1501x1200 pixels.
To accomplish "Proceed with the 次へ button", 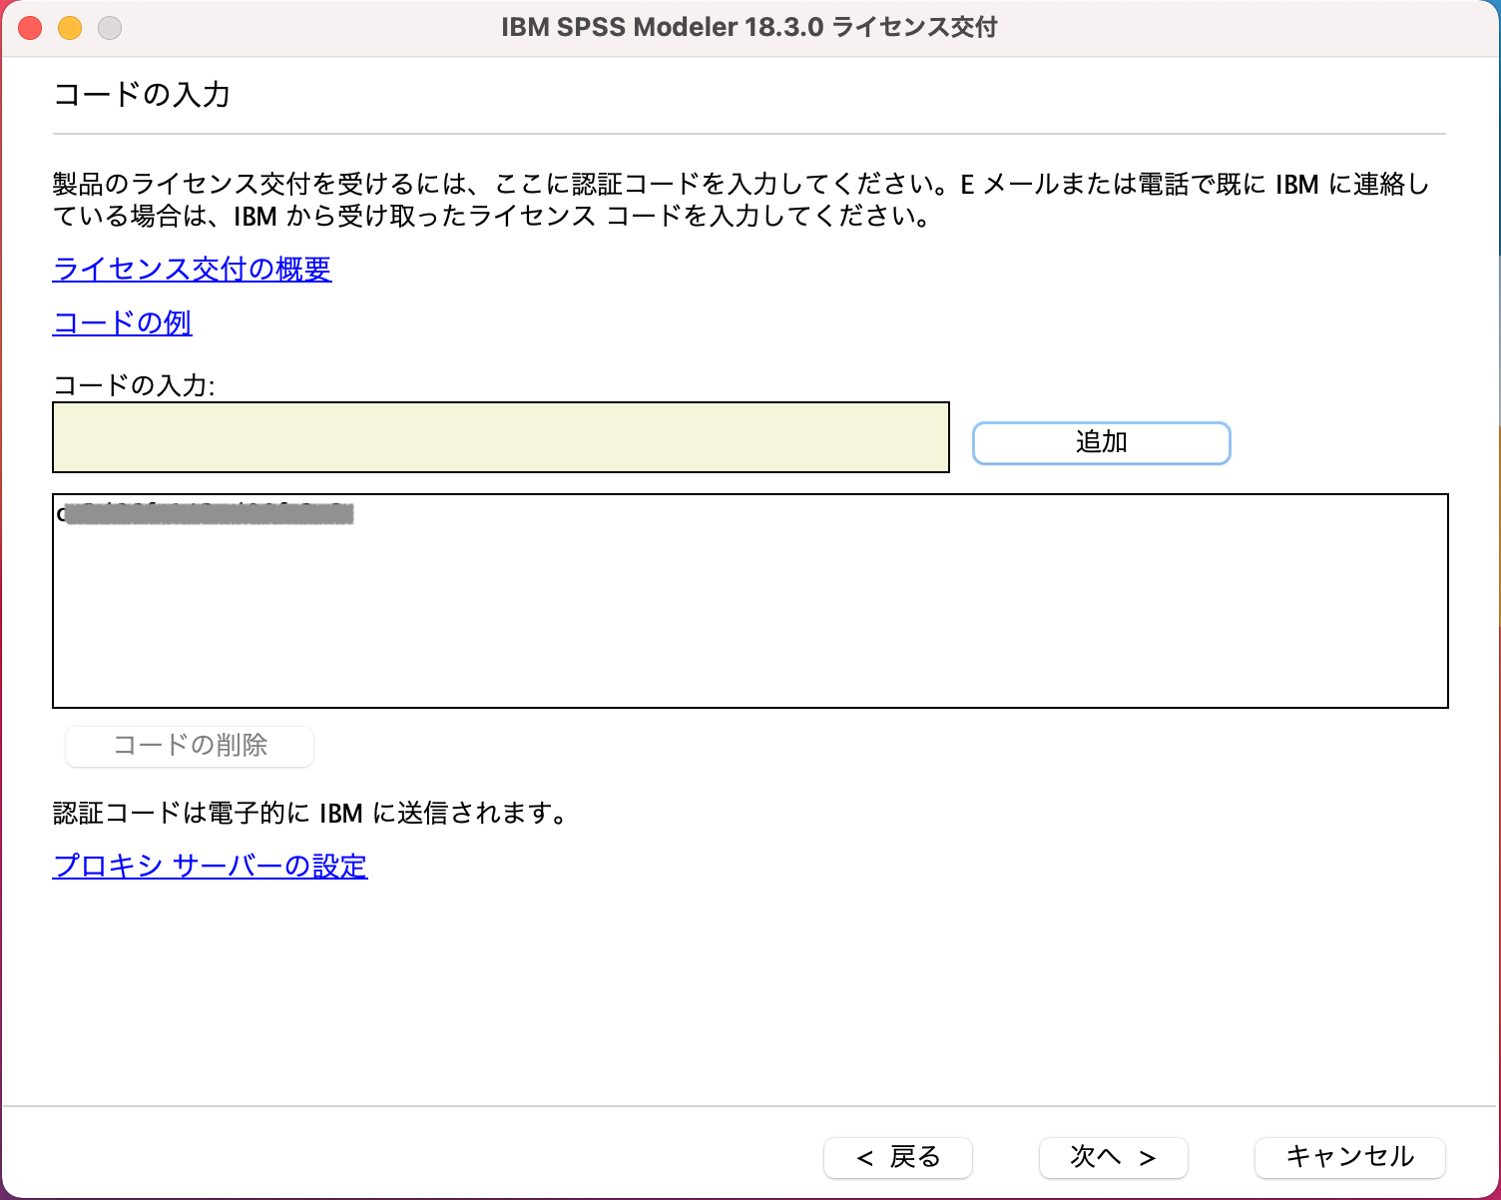I will click(x=1114, y=1157).
